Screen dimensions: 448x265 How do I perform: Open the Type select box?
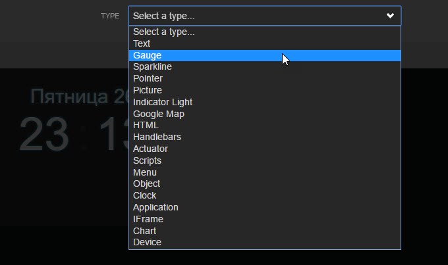point(264,16)
